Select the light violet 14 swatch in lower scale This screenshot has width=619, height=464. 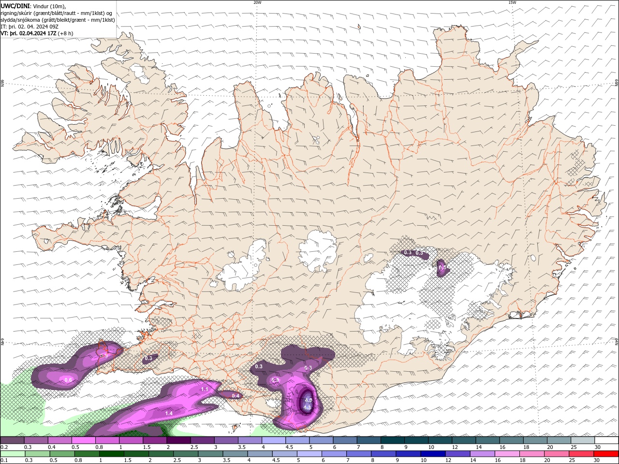coord(482,454)
